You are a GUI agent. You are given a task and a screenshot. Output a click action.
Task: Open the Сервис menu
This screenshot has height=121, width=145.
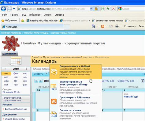click(x=47, y=15)
